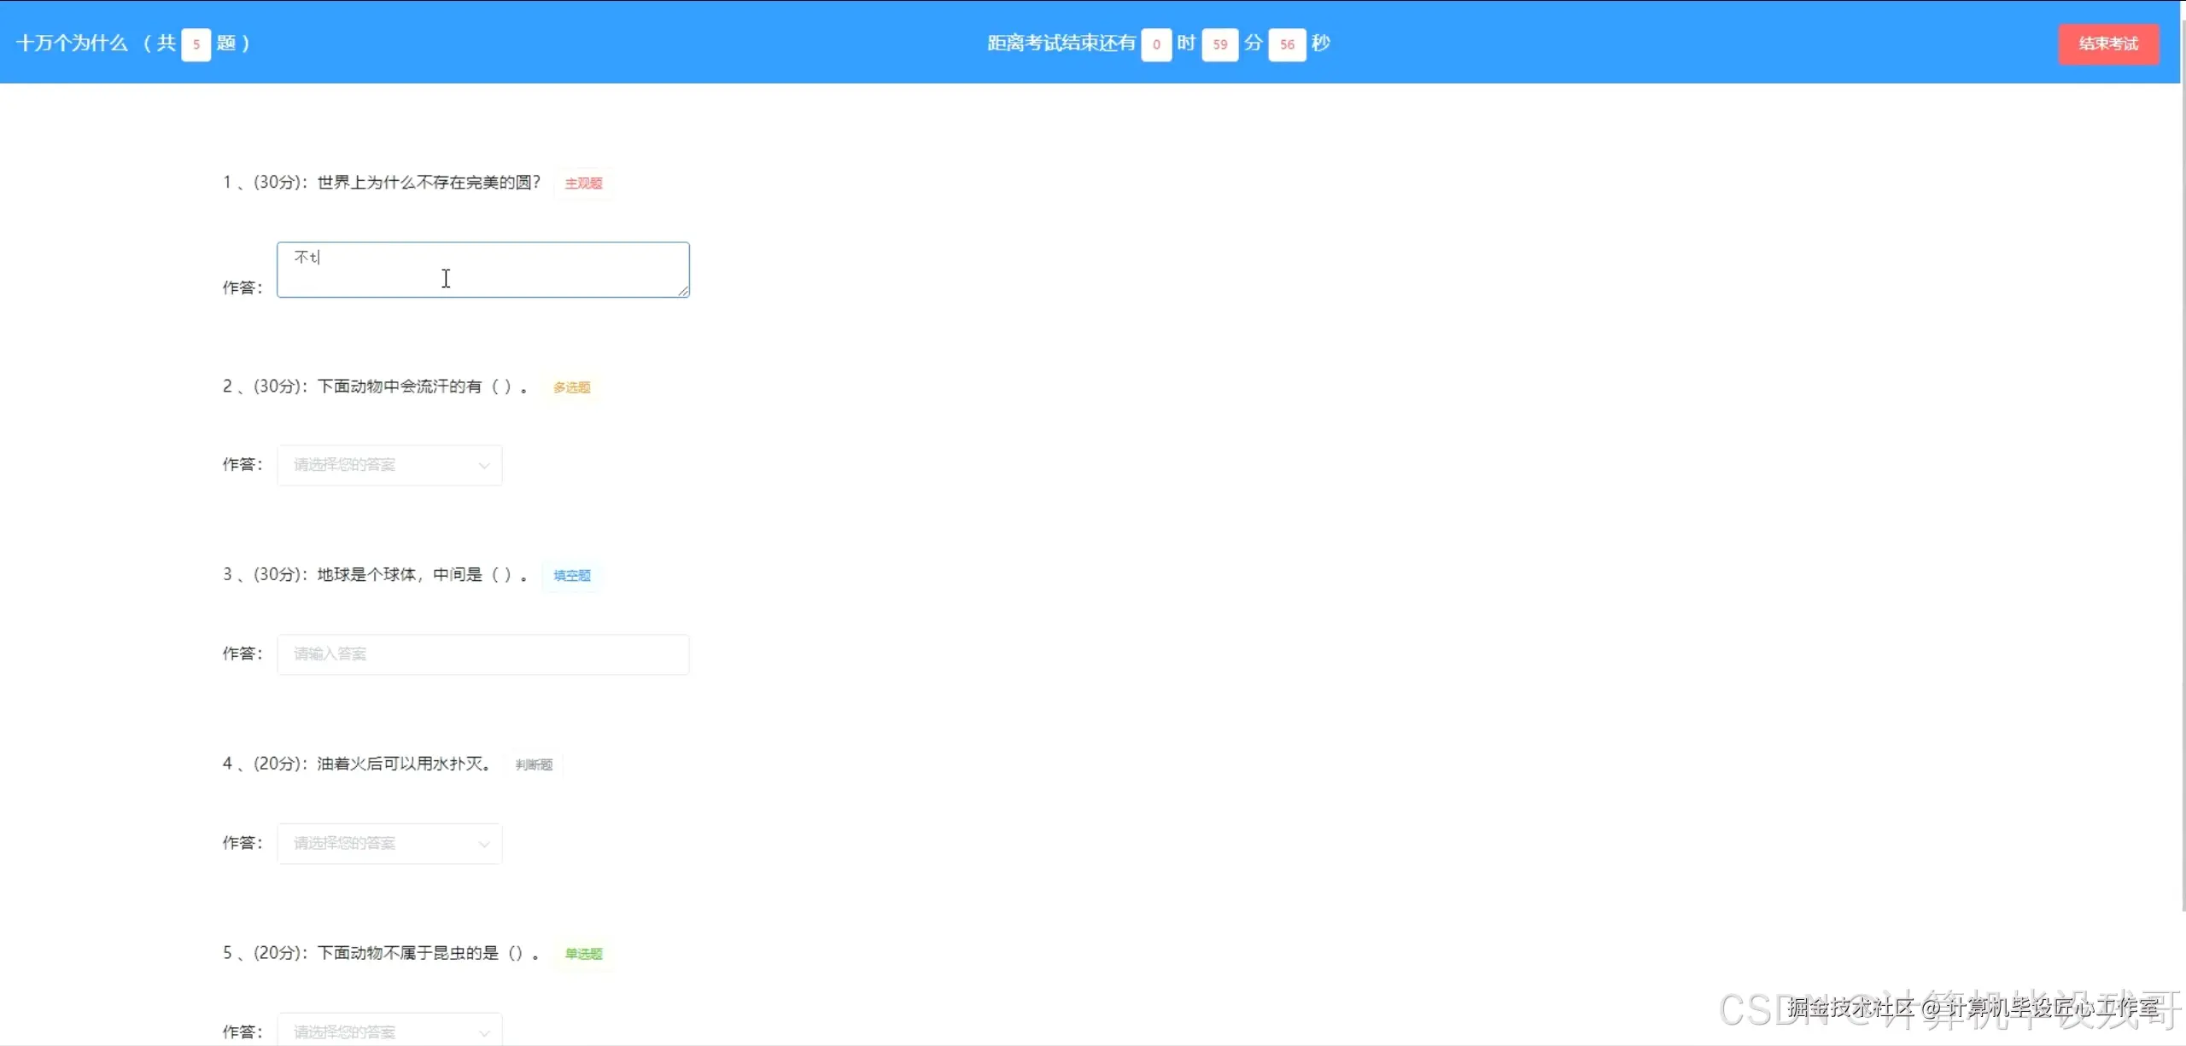Screen dimensions: 2186x1046
Task: Click the 单选题 single choice tag
Action: pyautogui.click(x=583, y=954)
